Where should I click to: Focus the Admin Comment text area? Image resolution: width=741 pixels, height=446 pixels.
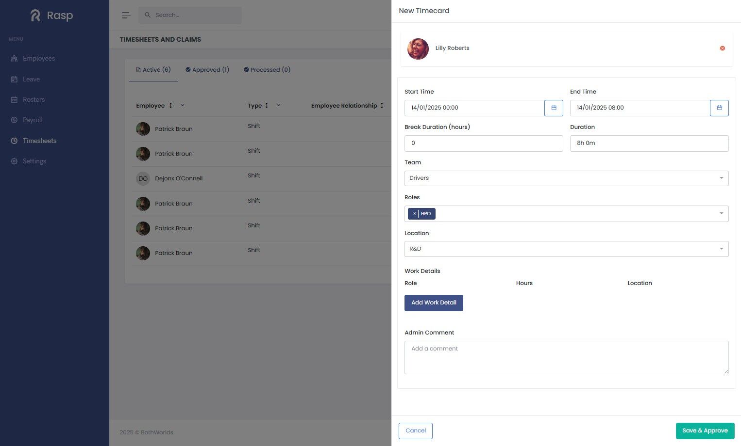click(566, 358)
